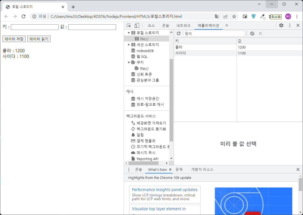
Task: Clear all storage entries icon
Action: pyautogui.click(x=252, y=34)
